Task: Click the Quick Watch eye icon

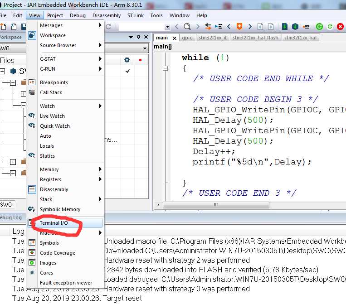Action: [32, 125]
